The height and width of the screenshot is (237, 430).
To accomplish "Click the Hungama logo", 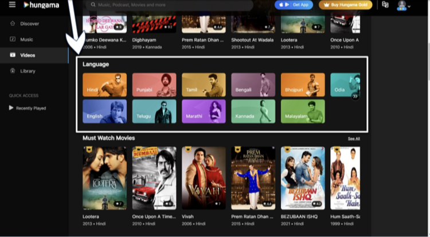I will (x=41, y=5).
